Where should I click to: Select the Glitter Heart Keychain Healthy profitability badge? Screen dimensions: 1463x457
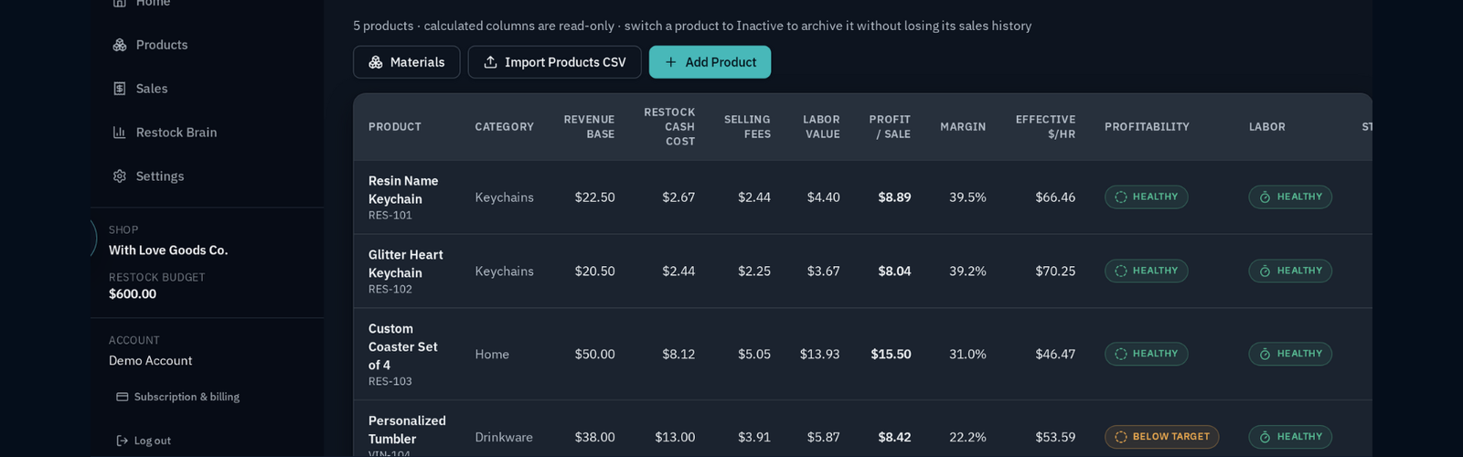point(1146,271)
